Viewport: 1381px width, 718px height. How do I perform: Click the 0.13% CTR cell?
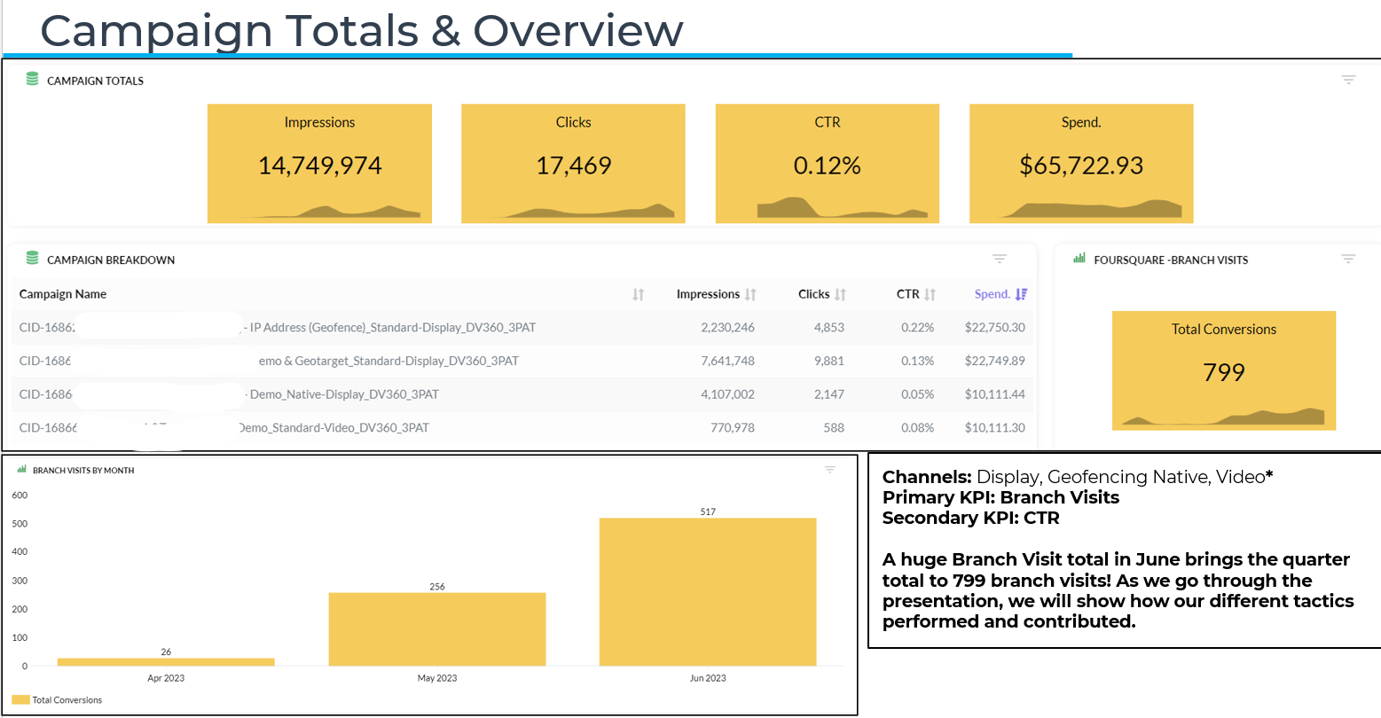coord(918,361)
